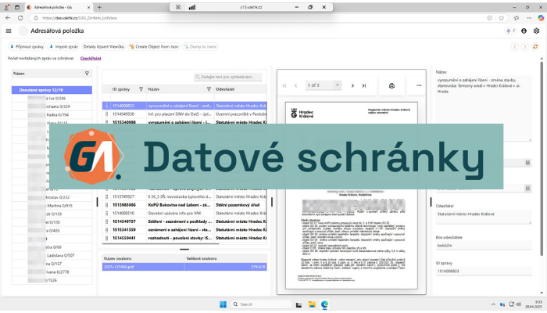547x313 pixels.
Task: Pin the remote session connection bar
Action: pyautogui.click(x=178, y=7)
